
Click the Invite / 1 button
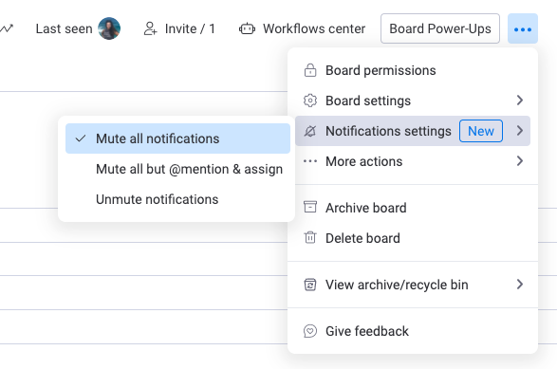click(179, 28)
